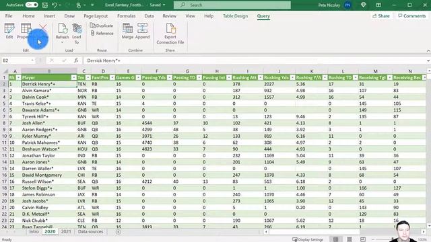The width and height of the screenshot is (431, 242).
Task: Open the Passing TD filter dropdown
Action: 199,78
